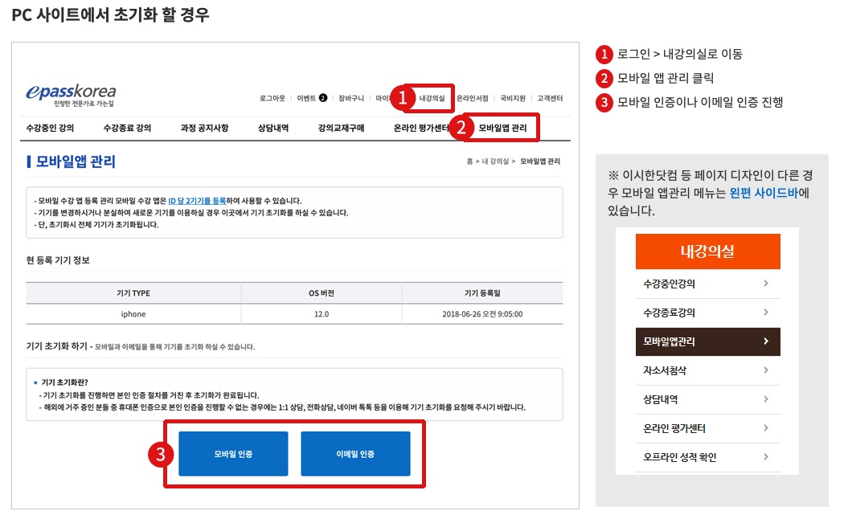This screenshot has height=519, width=844.
Task: Open 장바구니 cart link
Action: [x=351, y=99]
